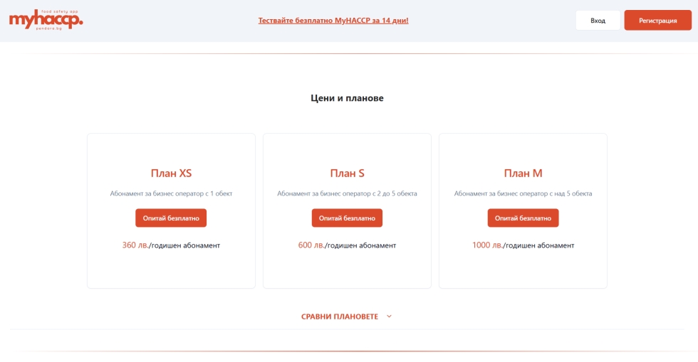Click the 600 лв. yearly price
This screenshot has width=698, height=362.
point(311,245)
